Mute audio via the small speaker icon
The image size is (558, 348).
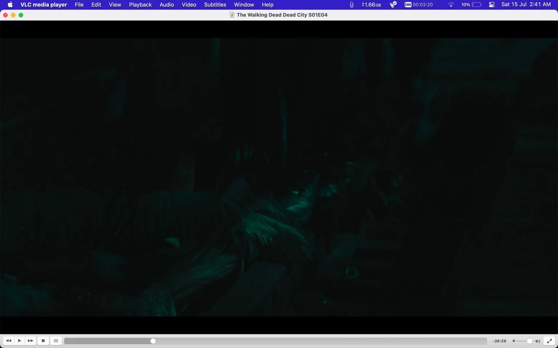pyautogui.click(x=514, y=341)
